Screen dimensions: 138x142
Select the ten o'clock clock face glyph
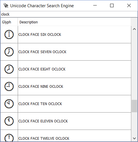point(9,104)
